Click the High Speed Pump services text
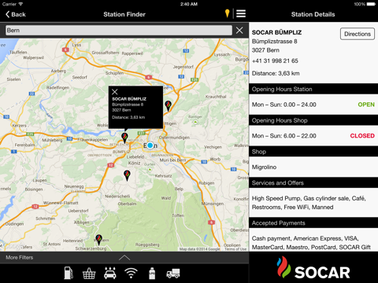Screen dimensions: 378x283 coord(309,203)
